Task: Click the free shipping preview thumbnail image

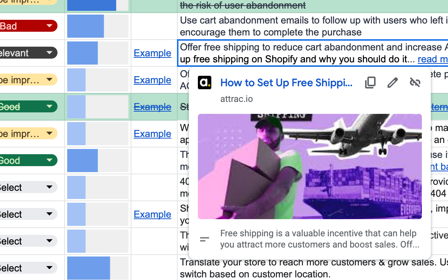Action: point(309,167)
